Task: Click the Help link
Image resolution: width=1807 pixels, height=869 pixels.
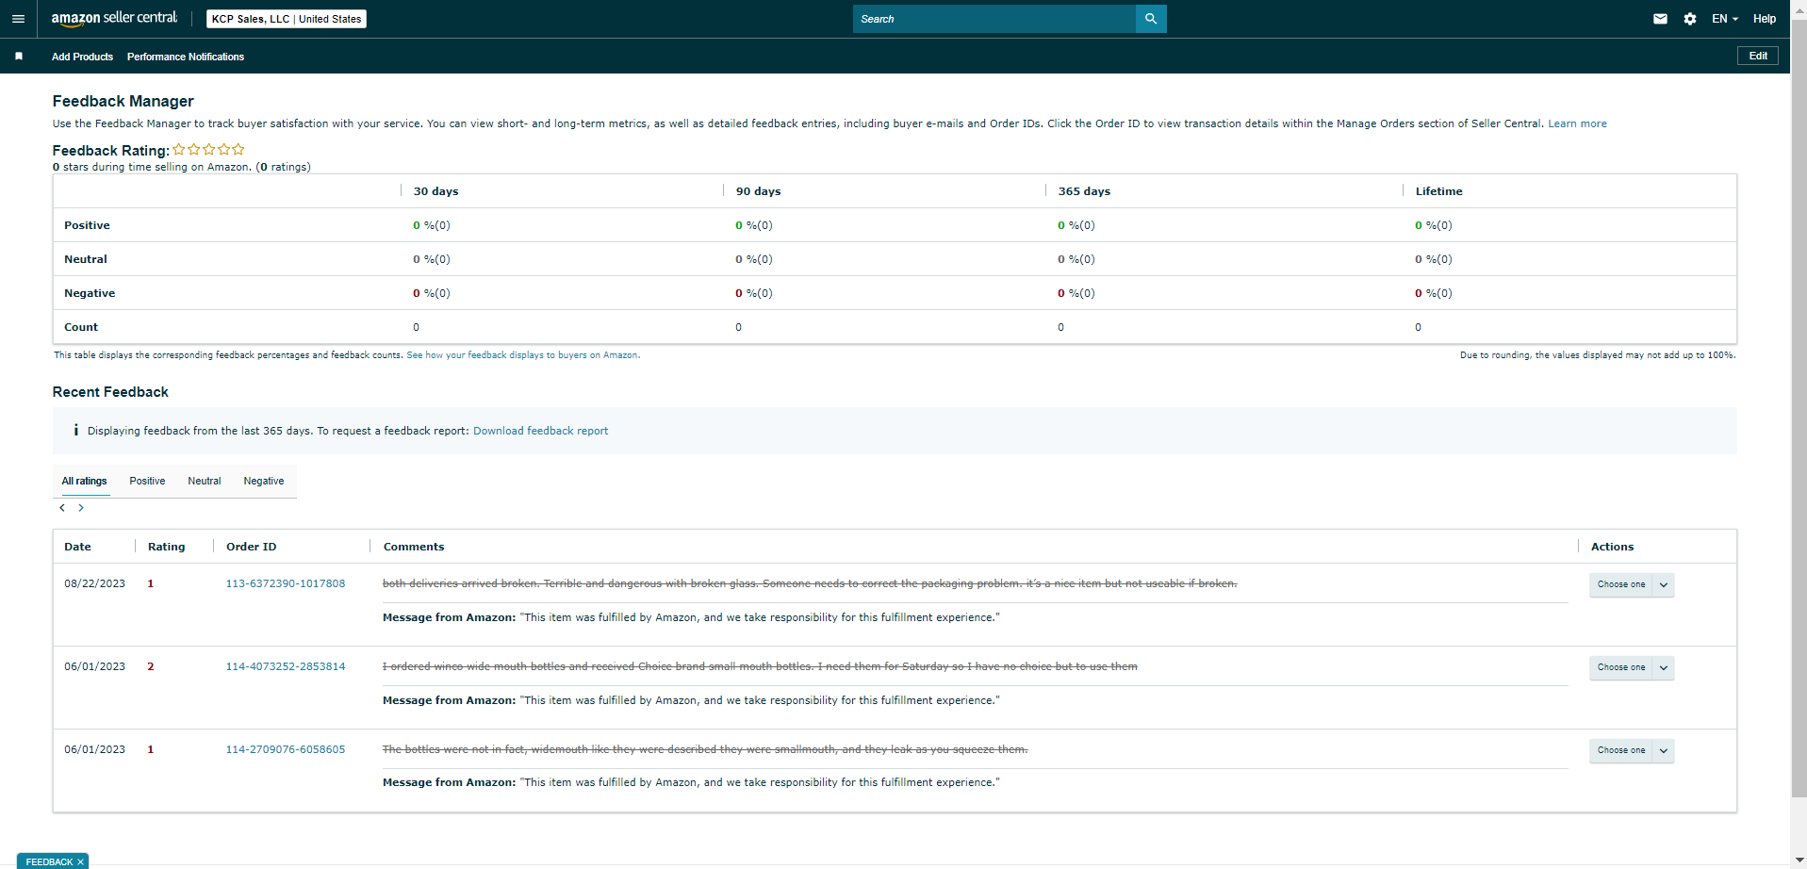Action: coord(1765,19)
